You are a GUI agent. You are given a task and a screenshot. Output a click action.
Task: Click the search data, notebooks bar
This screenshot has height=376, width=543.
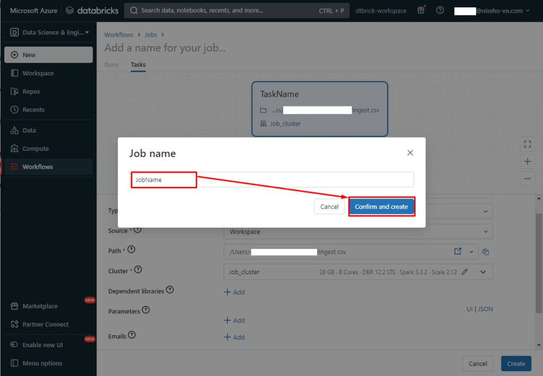pos(237,11)
